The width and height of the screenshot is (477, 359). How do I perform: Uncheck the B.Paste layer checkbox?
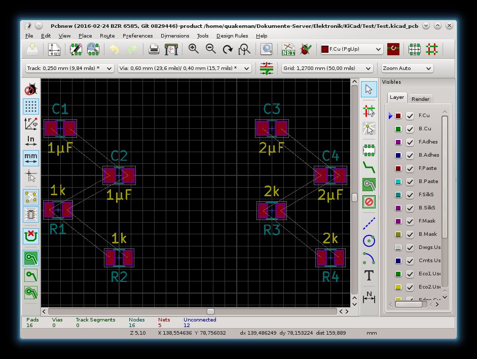[410, 182]
